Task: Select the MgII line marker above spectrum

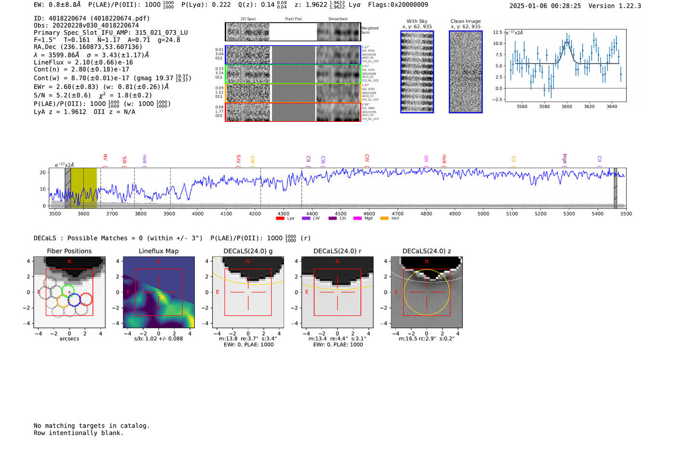Action: coord(565,160)
